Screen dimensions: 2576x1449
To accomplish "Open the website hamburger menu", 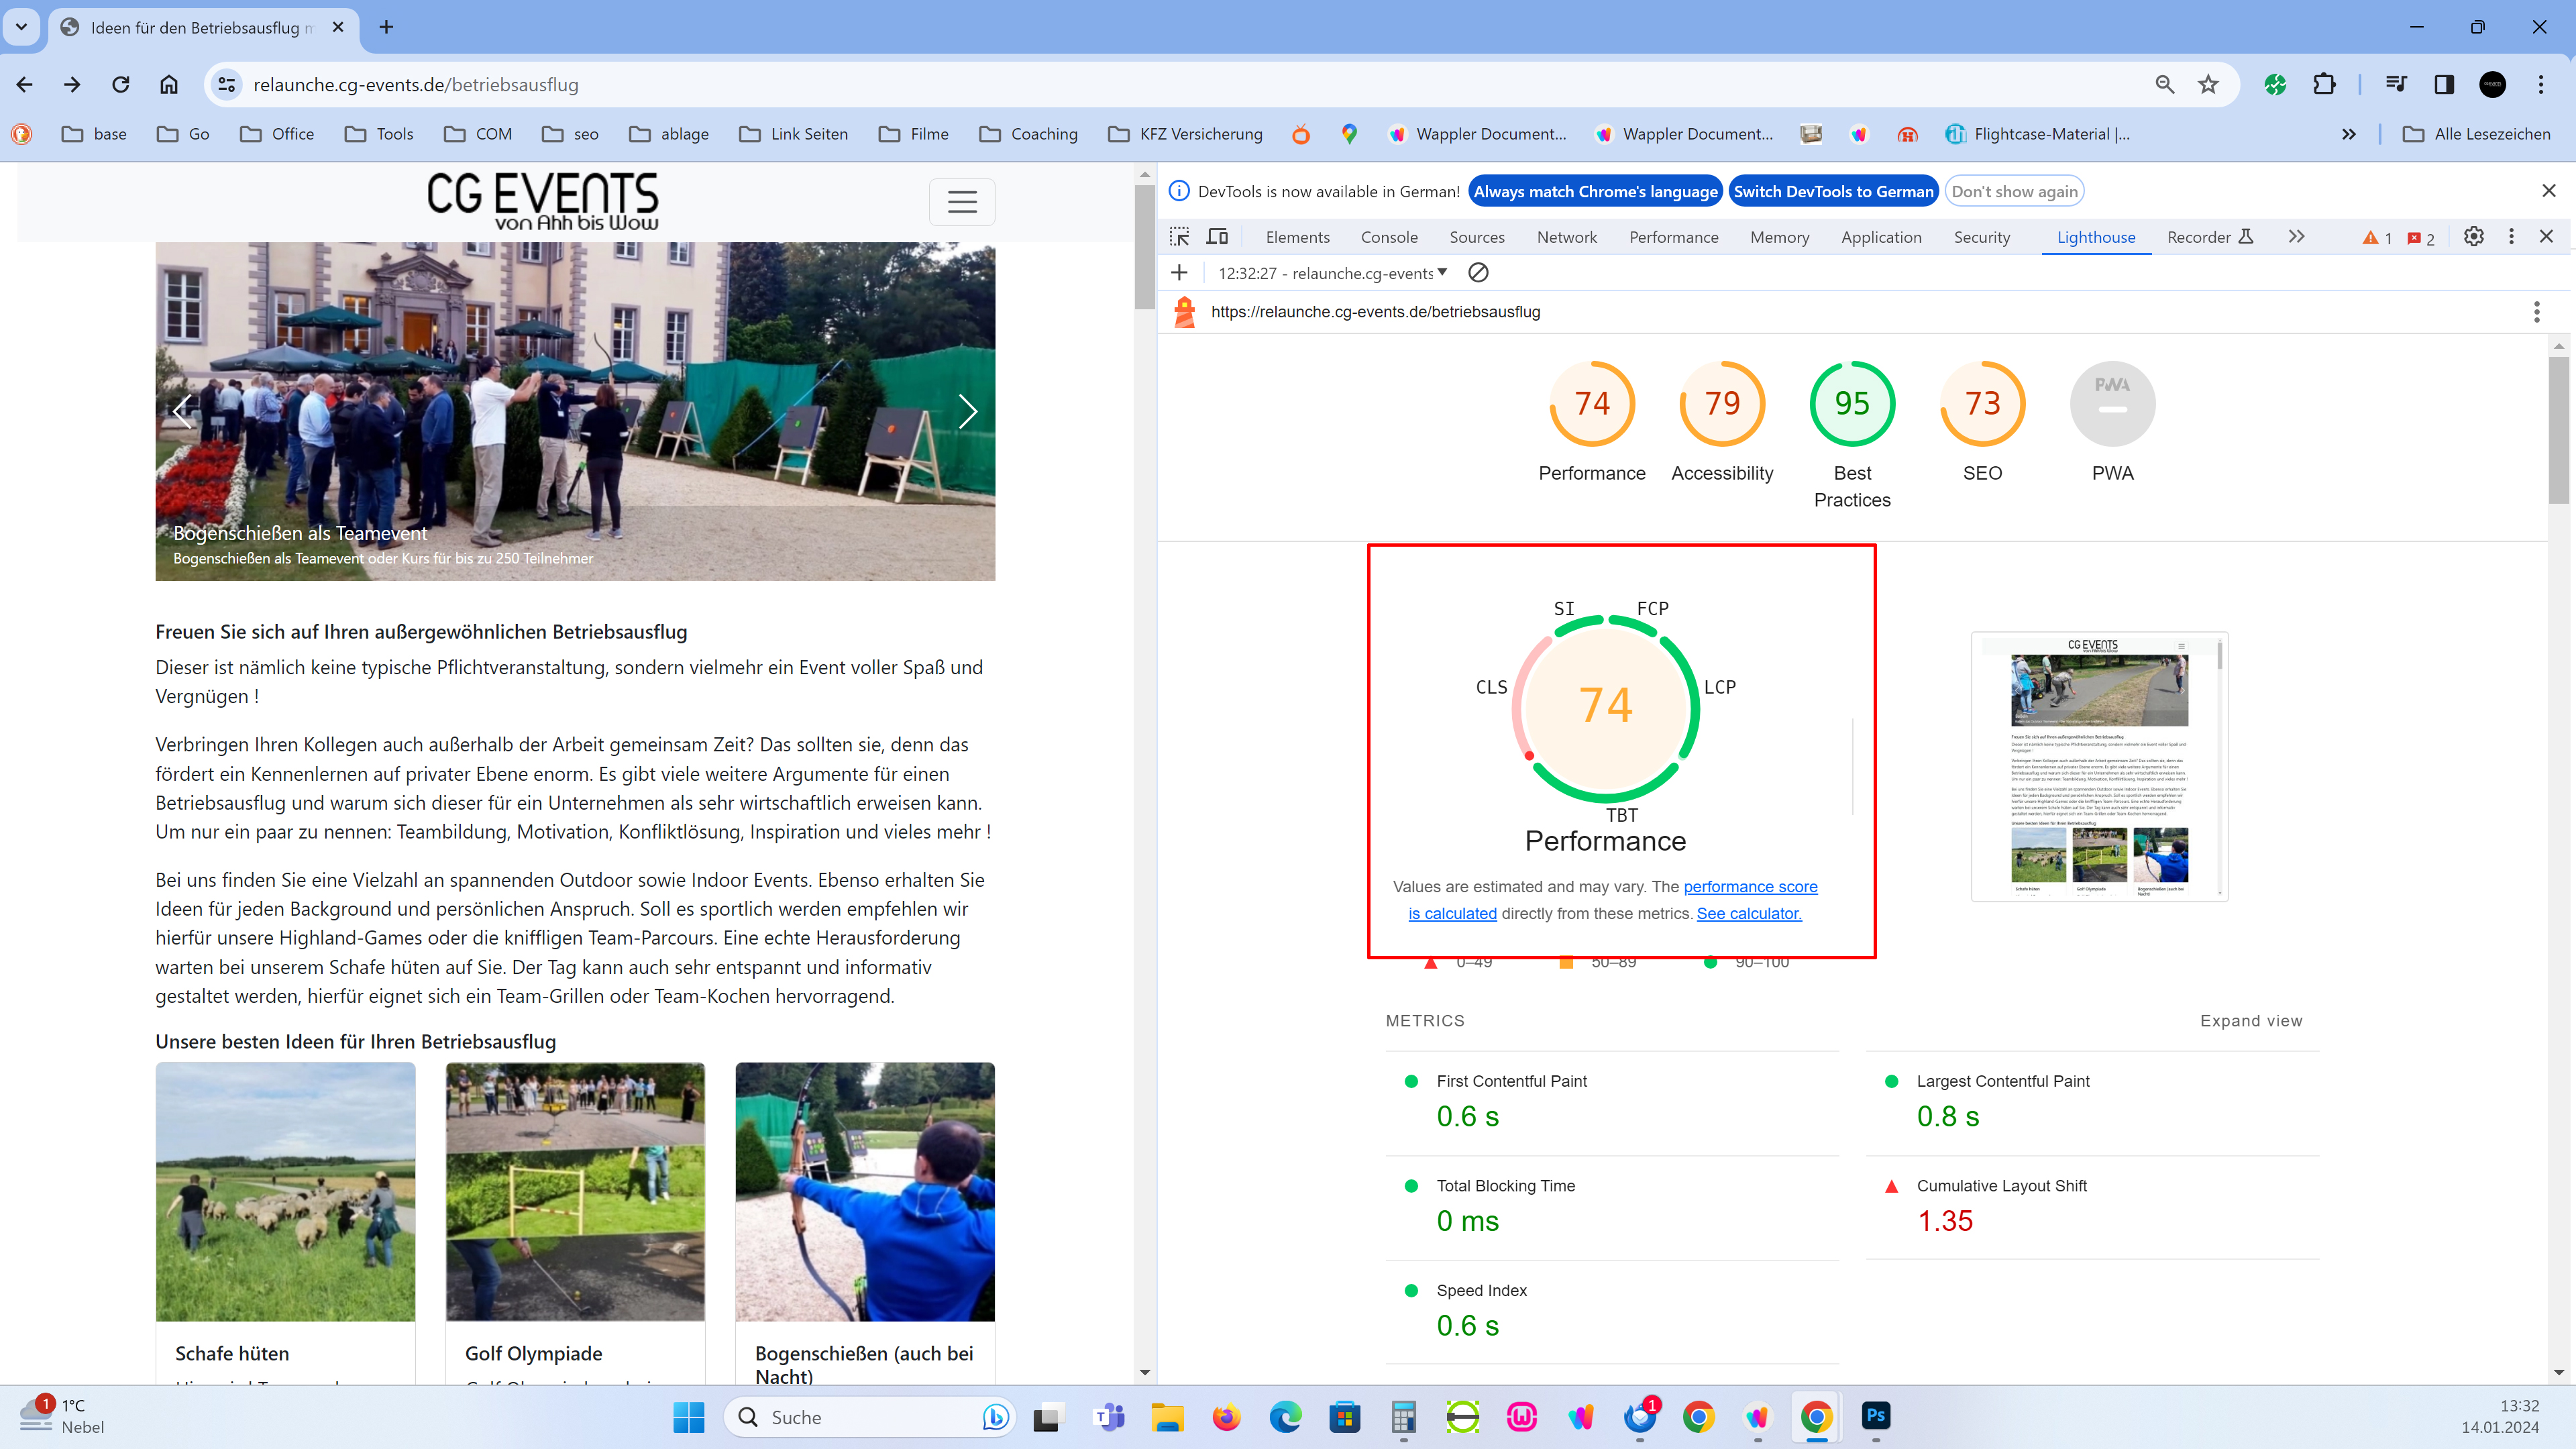I will (x=962, y=202).
